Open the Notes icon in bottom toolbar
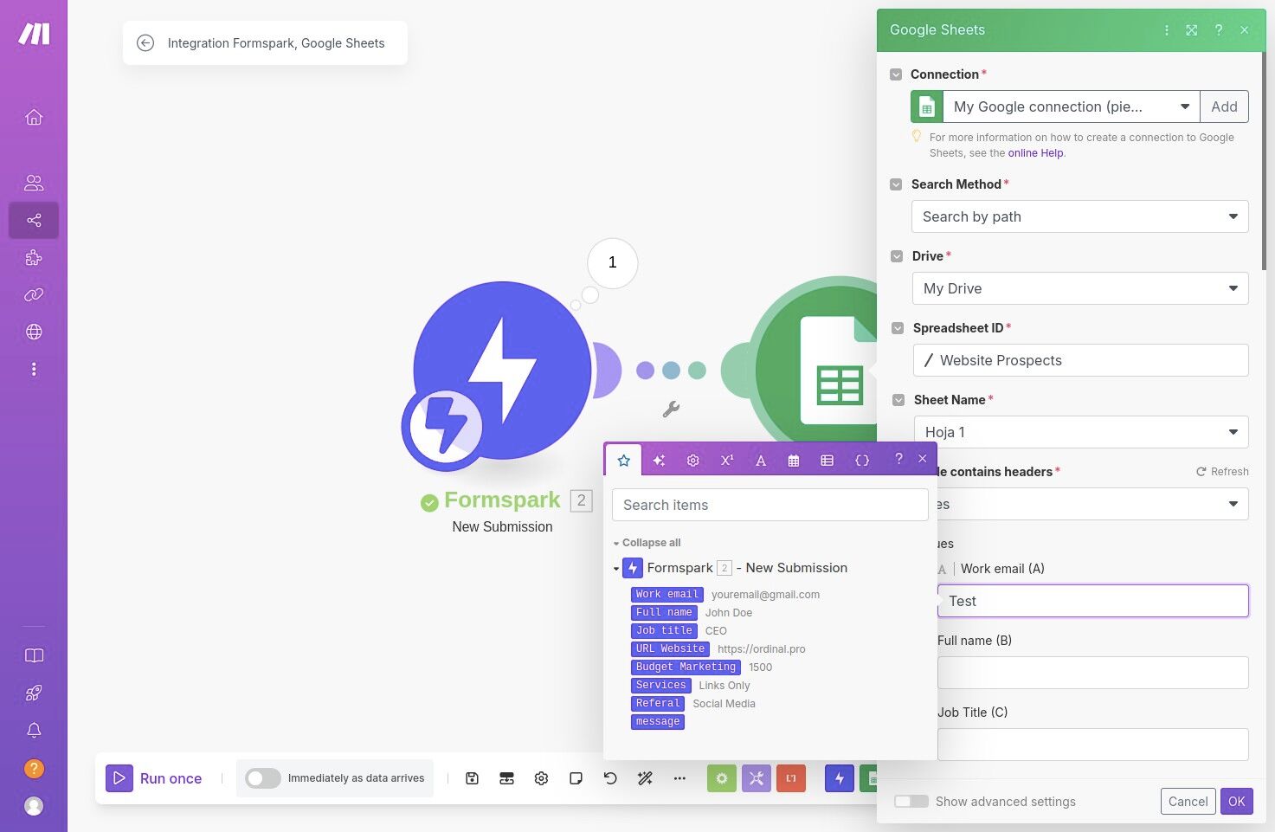Screen dimensions: 1275x832 click(576, 778)
